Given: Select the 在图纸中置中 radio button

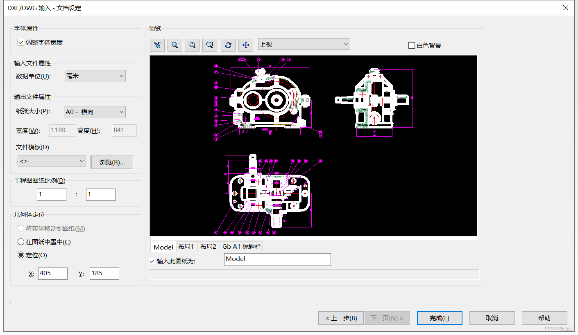Looking at the screenshot, I should pyautogui.click(x=21, y=242).
